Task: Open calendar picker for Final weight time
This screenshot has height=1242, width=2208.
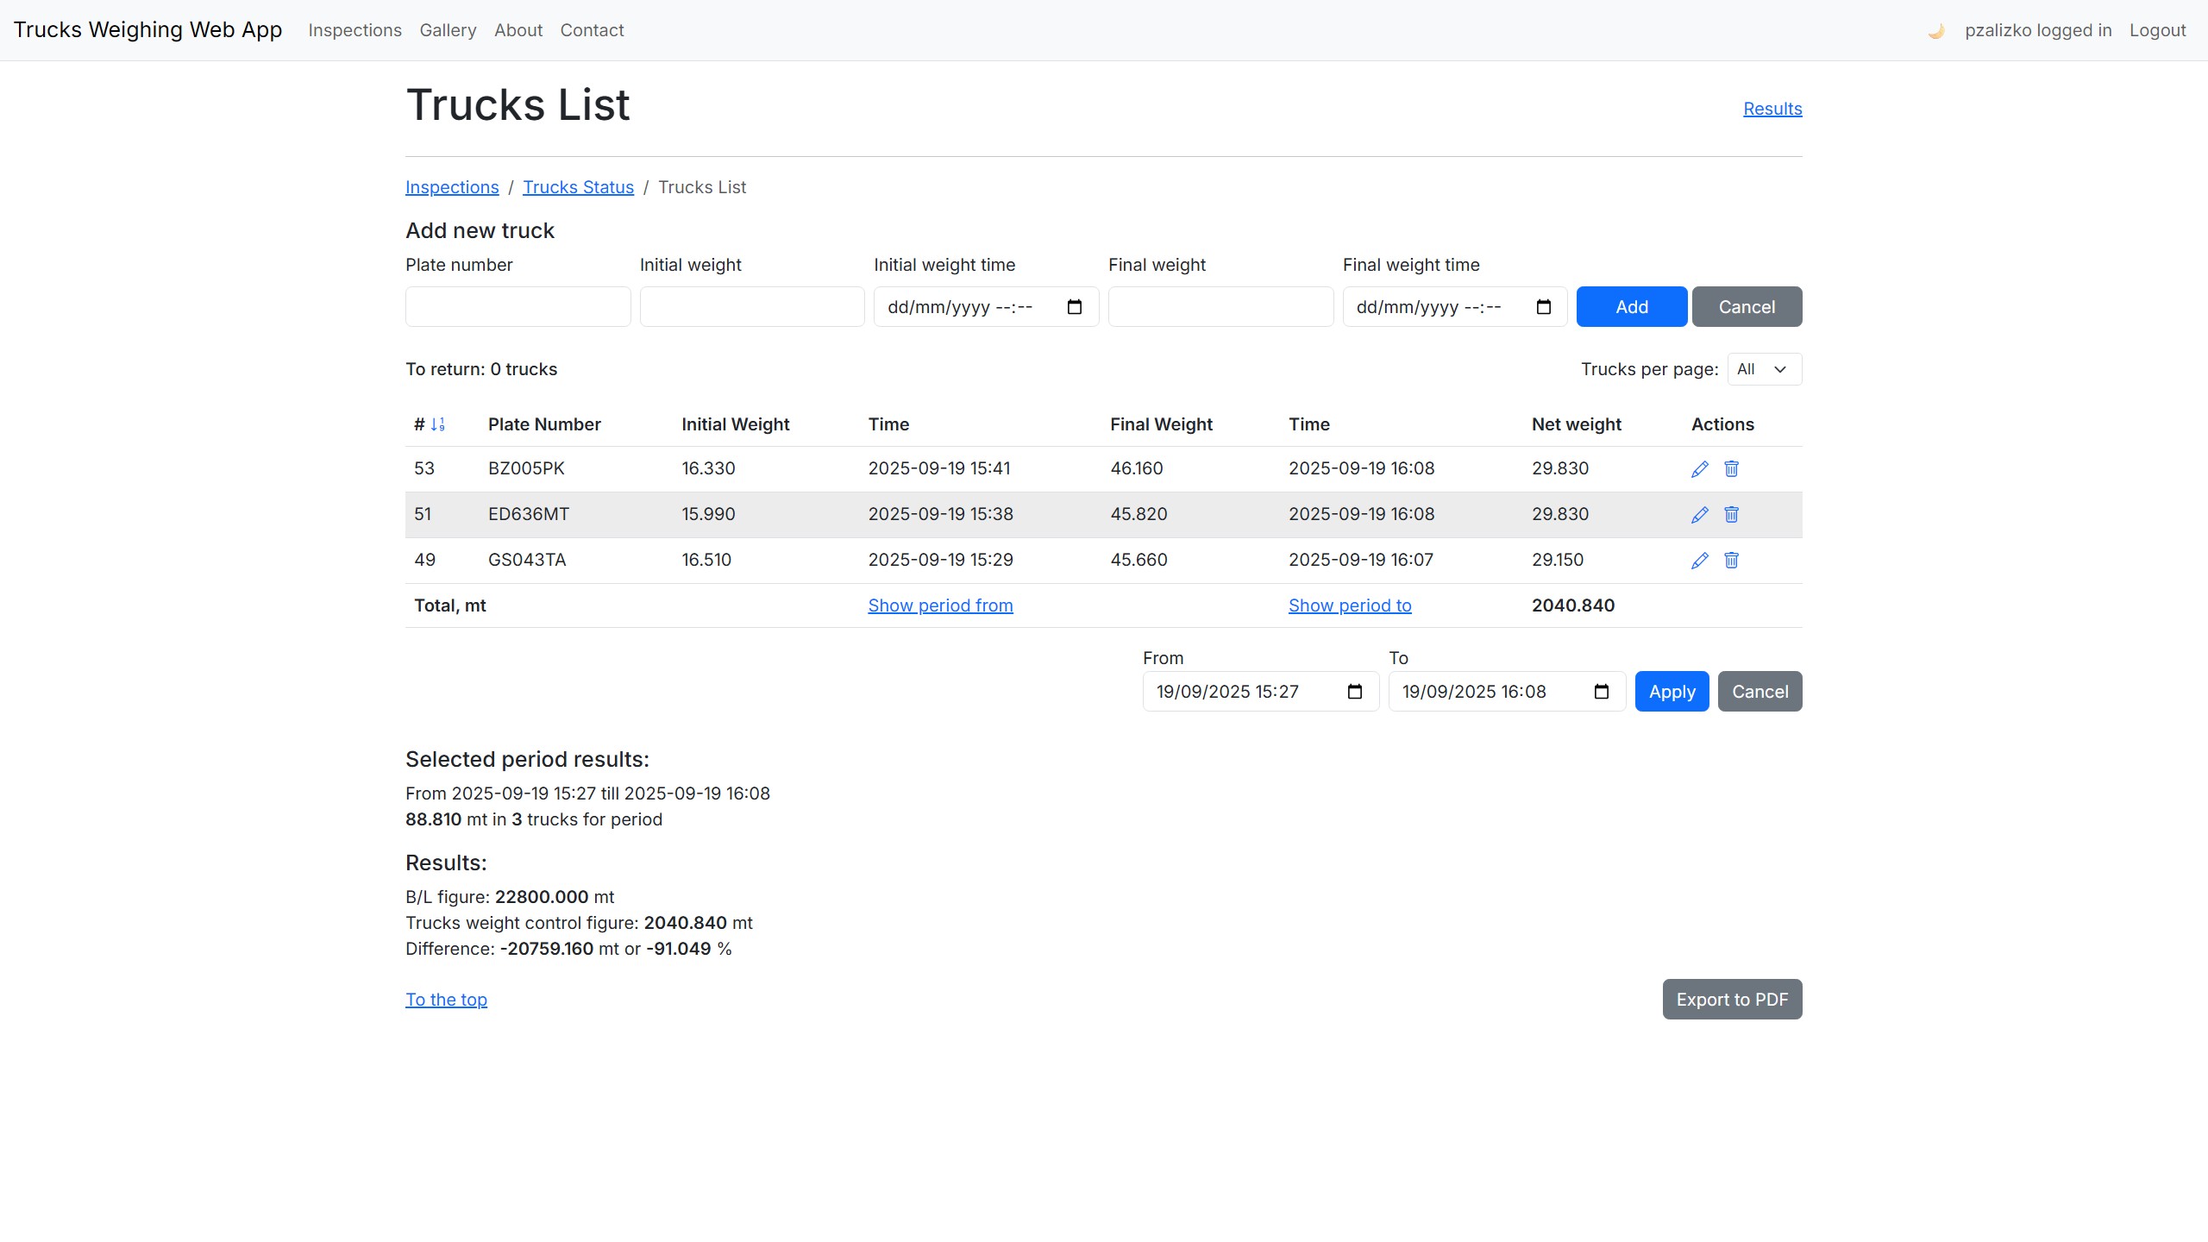Action: tap(1543, 307)
